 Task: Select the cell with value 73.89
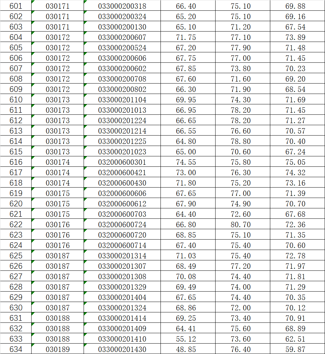pyautogui.click(x=295, y=37)
